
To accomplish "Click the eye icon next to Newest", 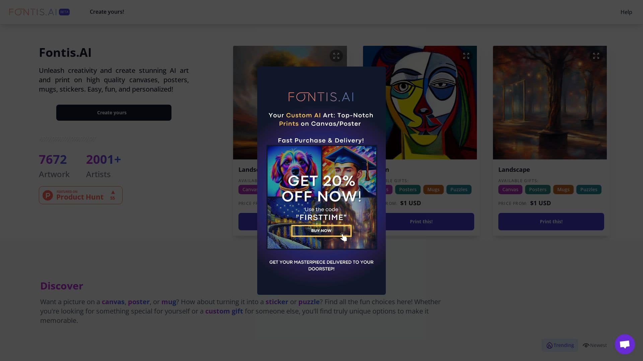I will [x=586, y=345].
